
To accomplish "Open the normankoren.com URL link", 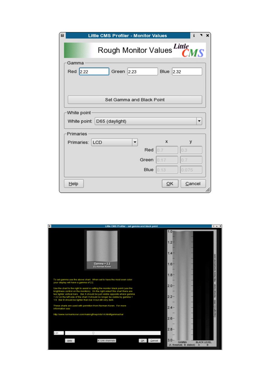I will point(89,314).
